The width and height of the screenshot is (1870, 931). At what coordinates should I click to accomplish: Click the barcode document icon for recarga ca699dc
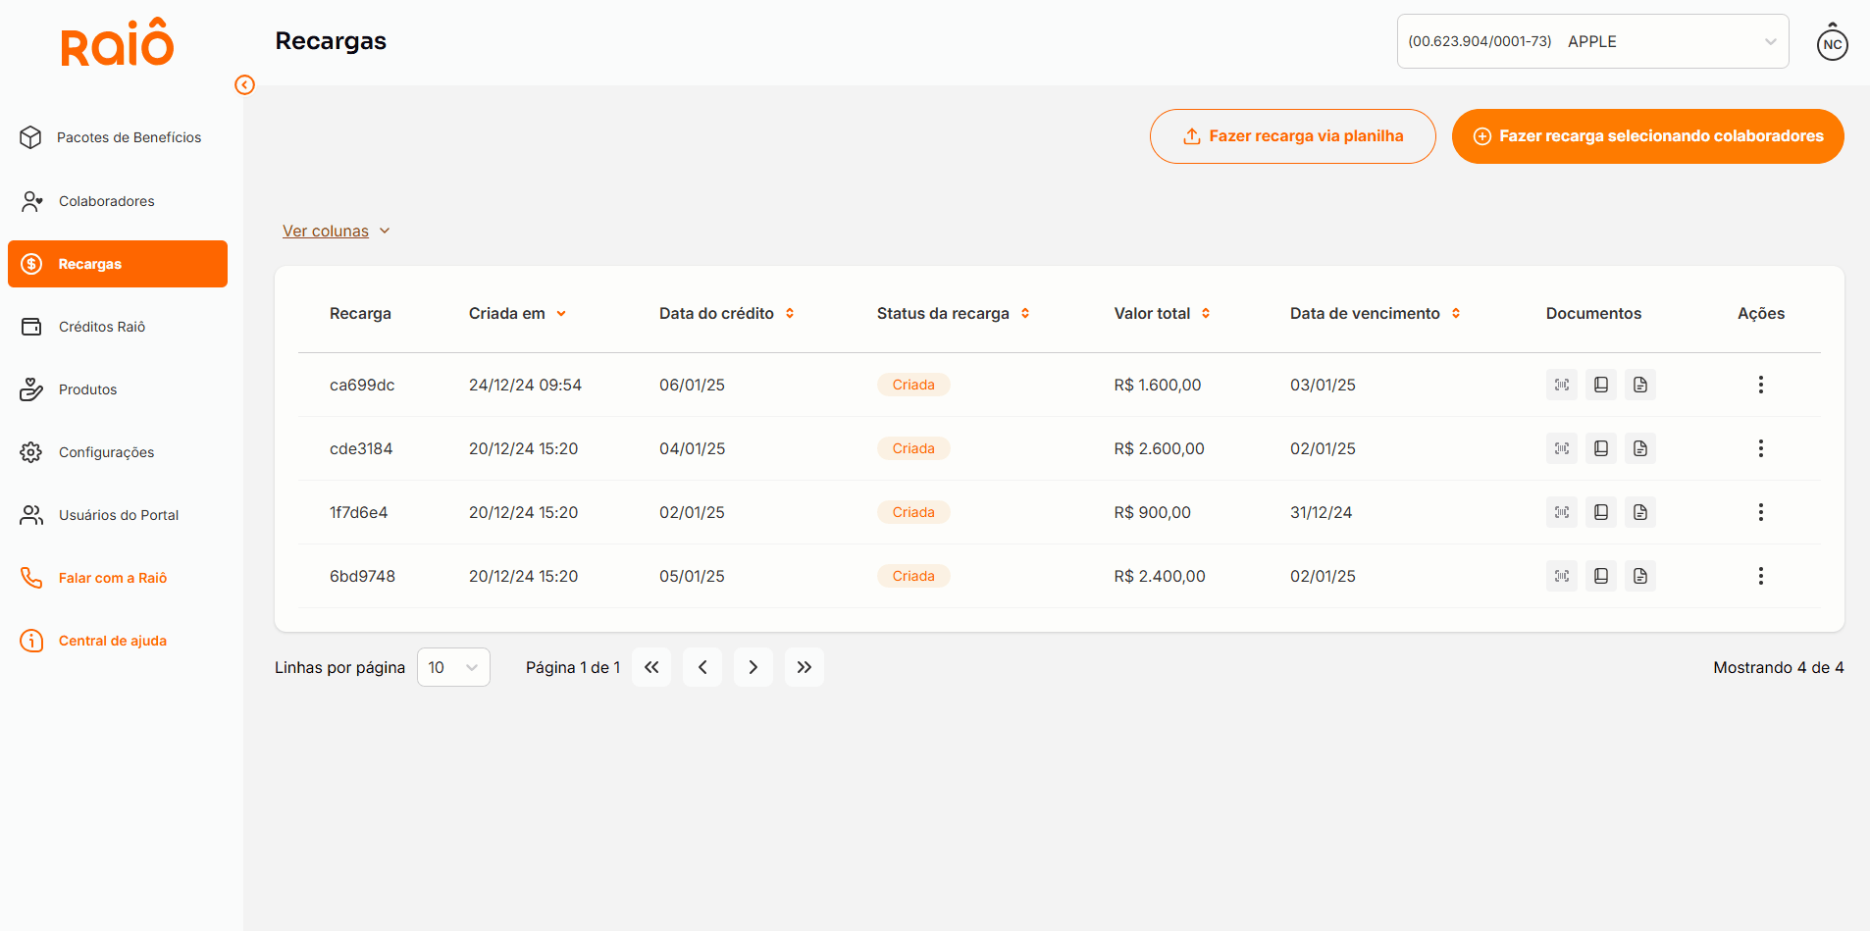point(1561,385)
